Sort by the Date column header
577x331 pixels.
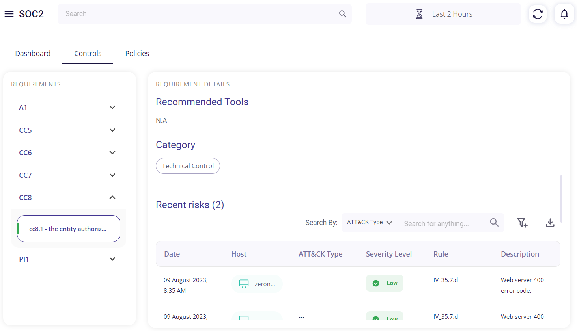(172, 254)
